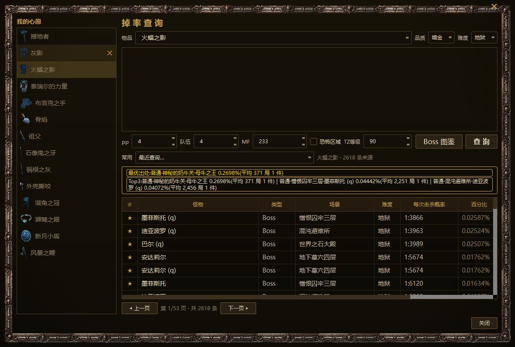Click the star column header icon
Image resolution: width=515 pixels, height=347 pixels.
click(130, 204)
